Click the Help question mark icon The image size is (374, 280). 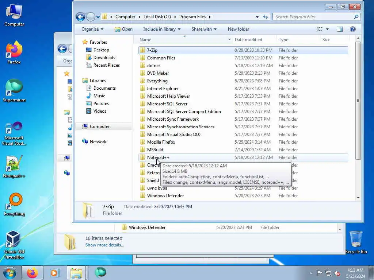click(x=352, y=29)
